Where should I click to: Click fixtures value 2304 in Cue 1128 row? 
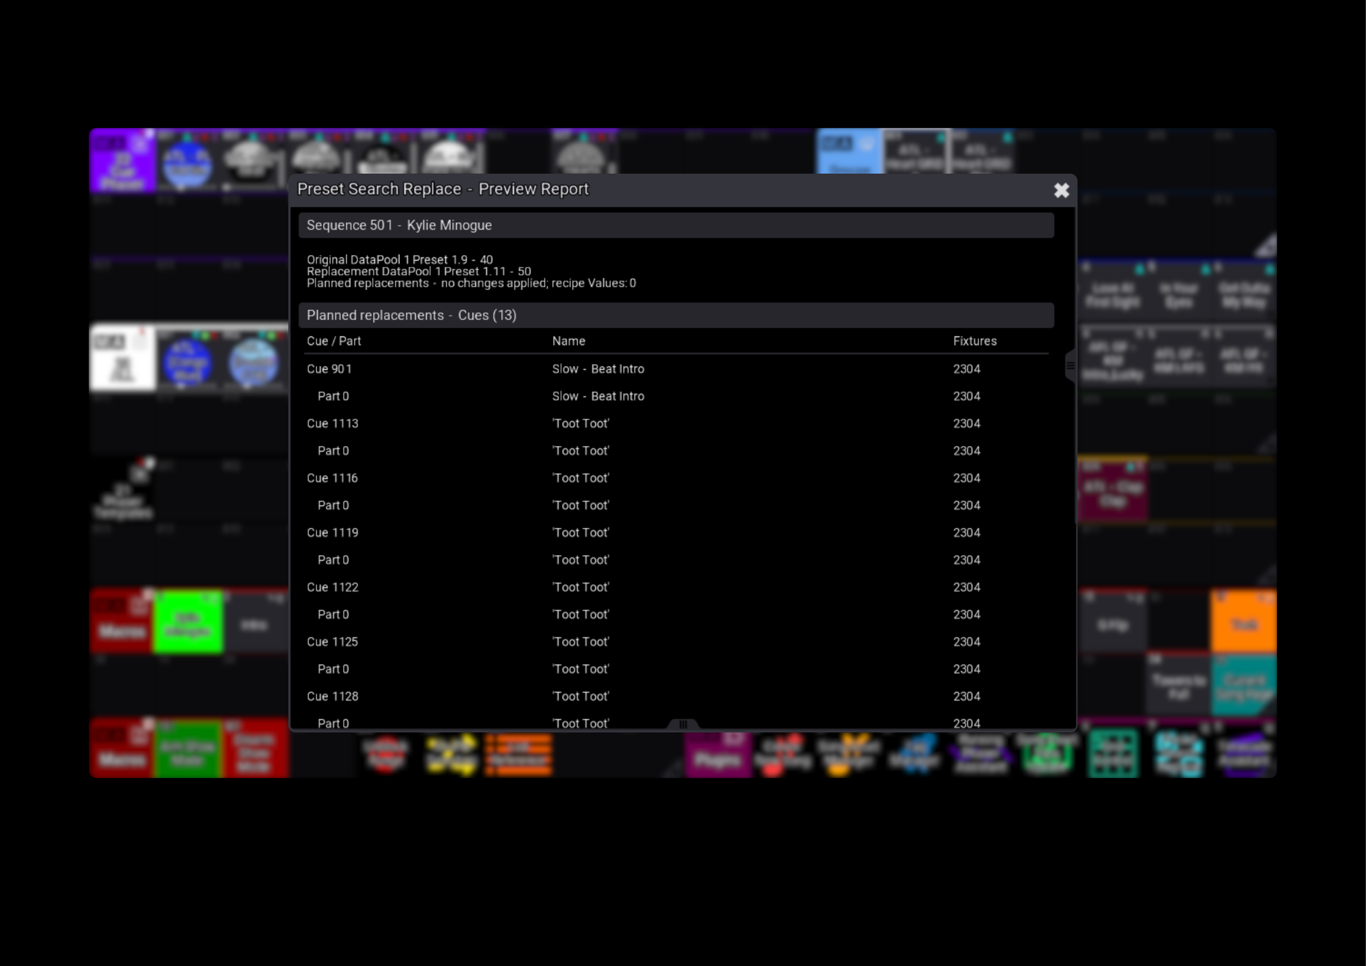tap(966, 697)
